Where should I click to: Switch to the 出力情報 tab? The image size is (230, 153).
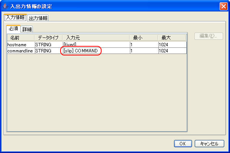38,18
